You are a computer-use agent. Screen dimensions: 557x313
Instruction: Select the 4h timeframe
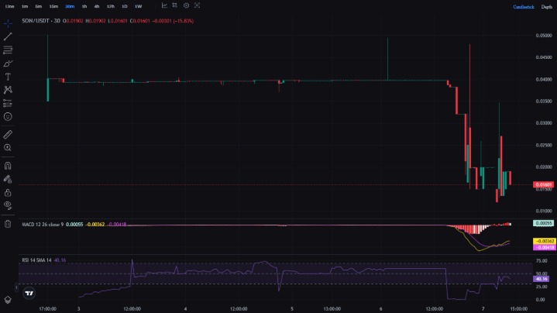tap(97, 6)
